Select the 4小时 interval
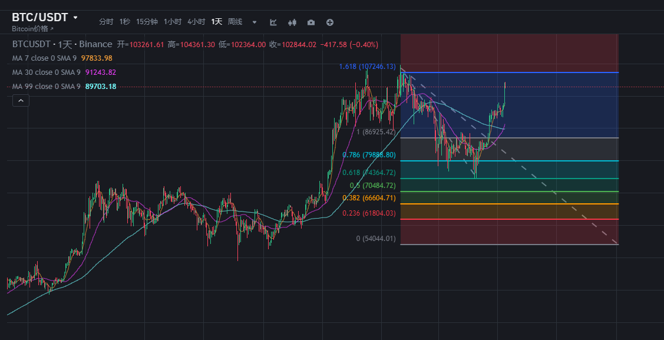Image resolution: width=664 pixels, height=340 pixels. tap(196, 22)
